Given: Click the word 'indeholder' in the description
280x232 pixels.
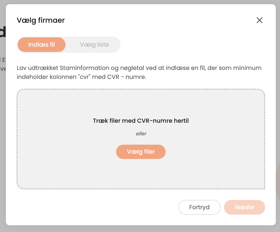Looking at the screenshot, I should tap(31, 77).
